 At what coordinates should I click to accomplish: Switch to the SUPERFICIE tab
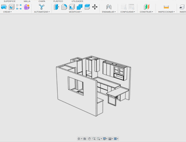(x=10, y=1)
